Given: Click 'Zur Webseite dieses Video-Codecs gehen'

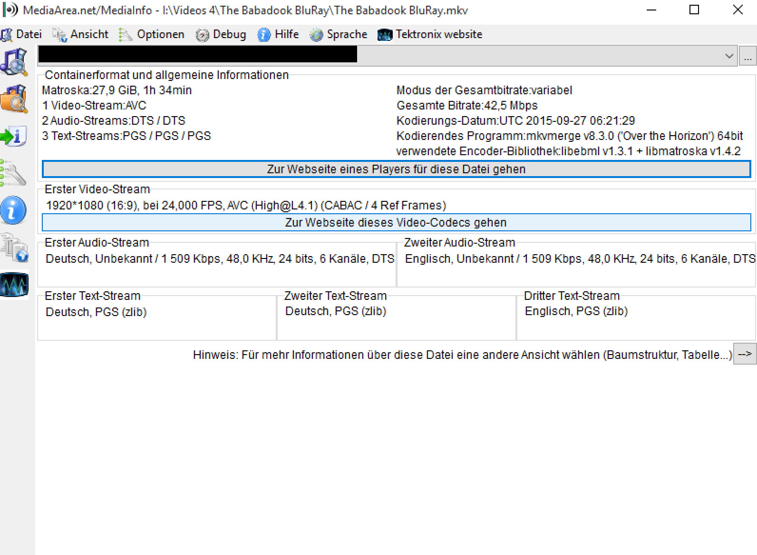Looking at the screenshot, I should pos(396,222).
